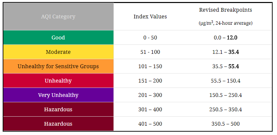
Task: Click the "151 – 200" index value cell
Action: (150, 81)
